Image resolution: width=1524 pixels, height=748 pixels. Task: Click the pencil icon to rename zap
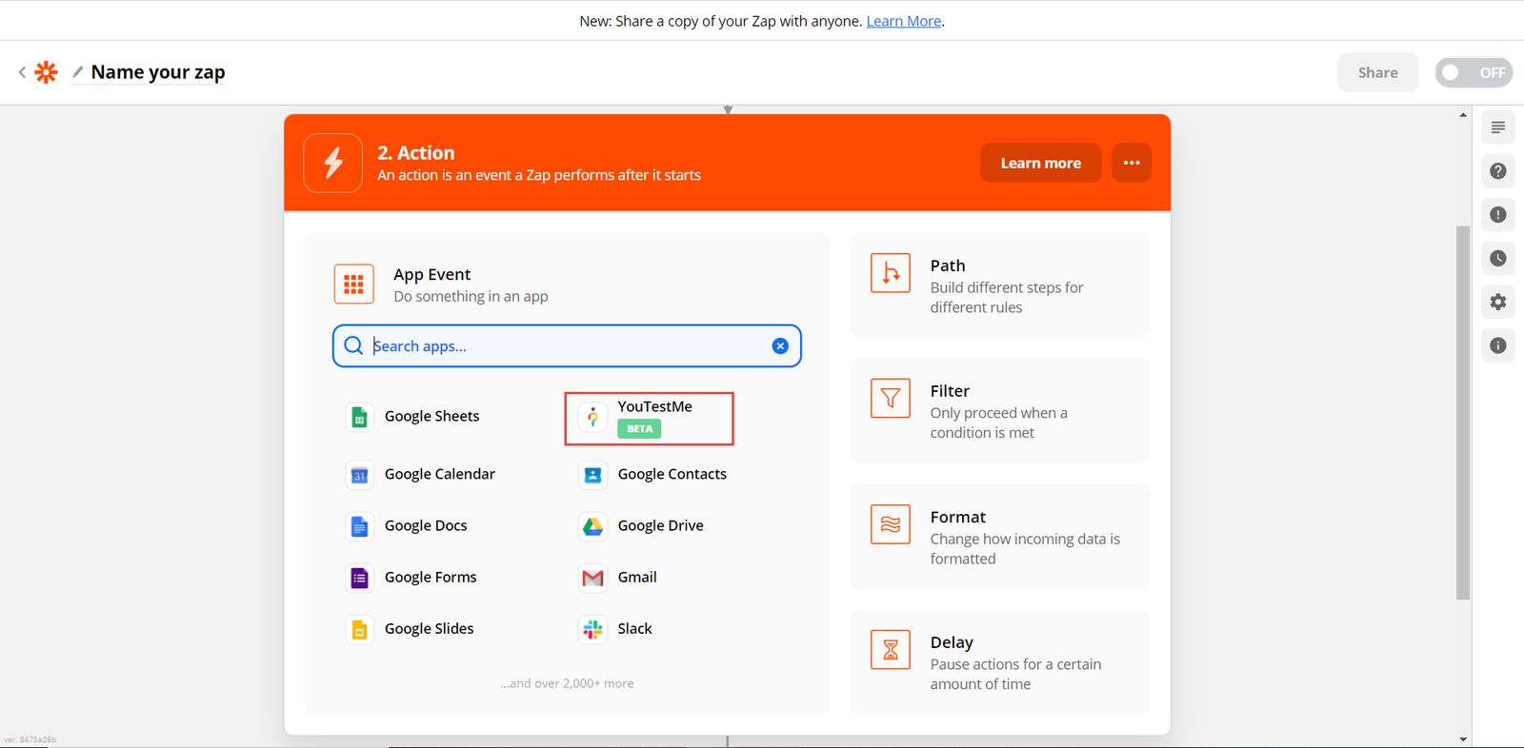point(78,72)
